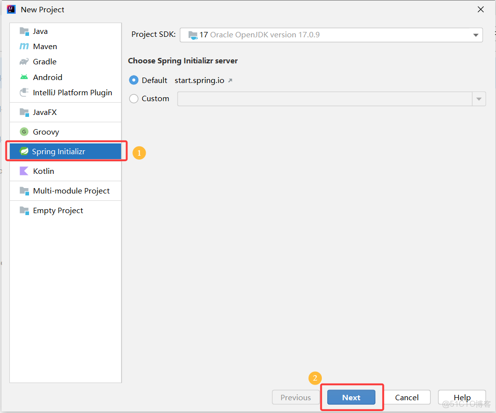Select the Java project type icon

click(x=24, y=31)
